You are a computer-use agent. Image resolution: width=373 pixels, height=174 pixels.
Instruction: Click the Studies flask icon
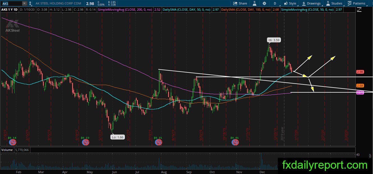click(x=328, y=3)
